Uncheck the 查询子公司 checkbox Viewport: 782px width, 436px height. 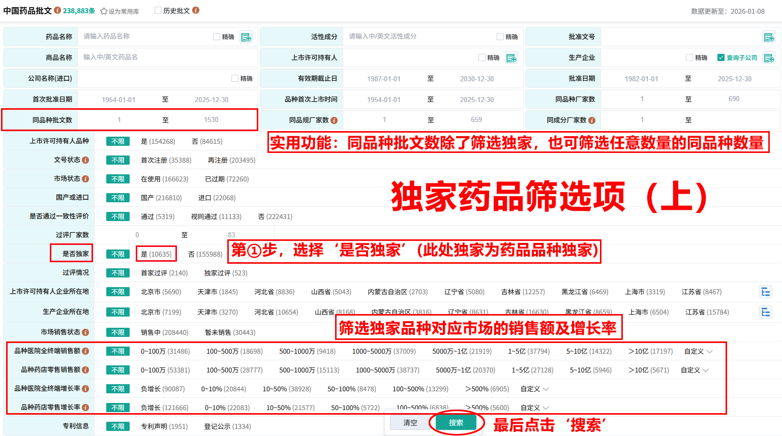(x=720, y=57)
